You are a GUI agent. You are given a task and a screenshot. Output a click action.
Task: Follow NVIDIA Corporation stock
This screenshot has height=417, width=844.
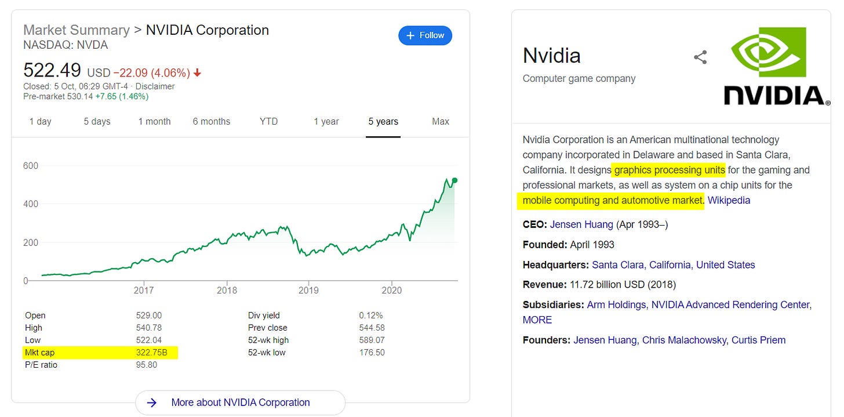[x=425, y=35]
